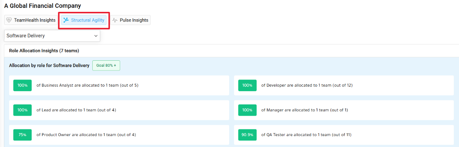Click the Goal 80% + badge
Viewport: 459px width, 147px height.
coord(106,65)
